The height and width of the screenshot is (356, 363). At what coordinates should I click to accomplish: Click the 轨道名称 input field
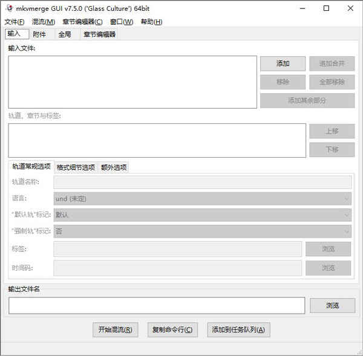(202, 182)
